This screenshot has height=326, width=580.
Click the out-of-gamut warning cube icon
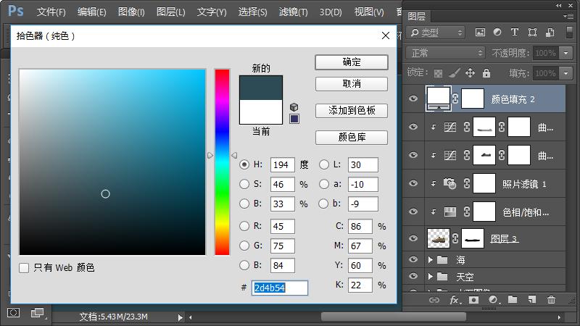tap(294, 107)
